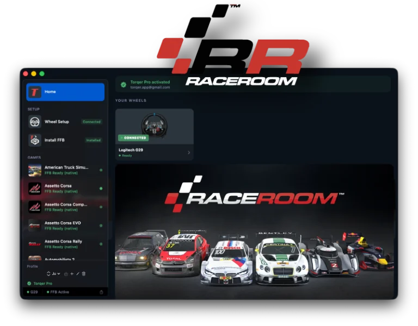
Task: Click the American Truck Simulator thumbnail icon
Action: pos(35,170)
